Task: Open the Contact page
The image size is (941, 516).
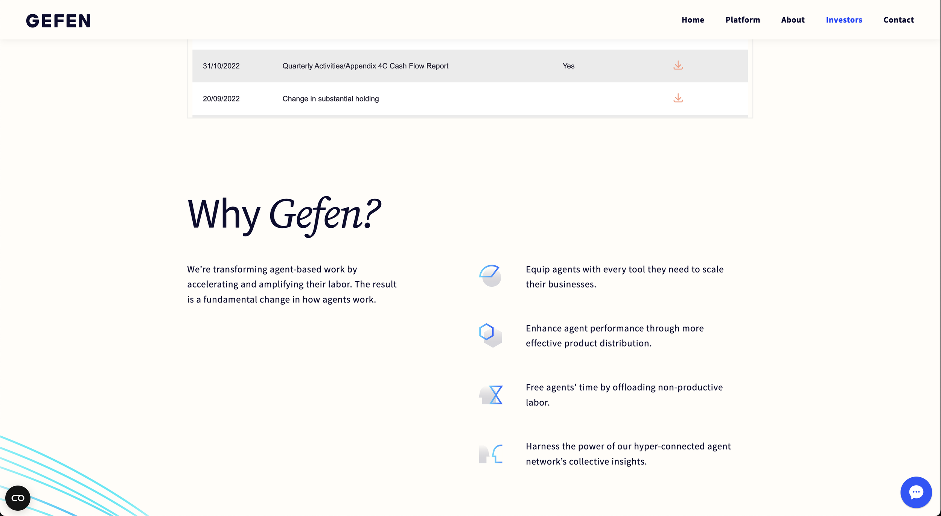Action: pos(898,20)
